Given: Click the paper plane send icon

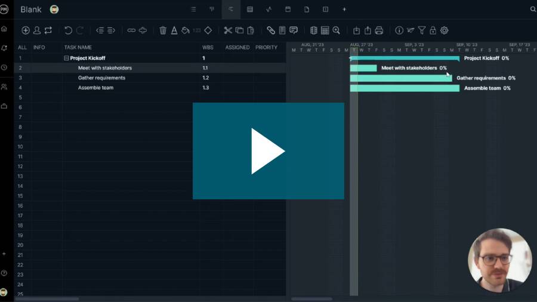Looking at the screenshot, I should (x=411, y=30).
